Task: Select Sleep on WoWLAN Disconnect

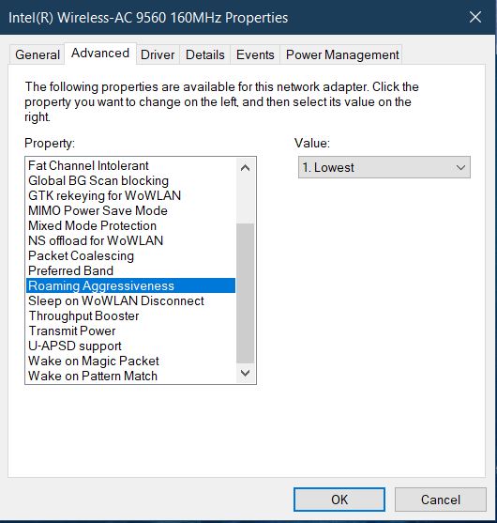Action: click(x=130, y=300)
